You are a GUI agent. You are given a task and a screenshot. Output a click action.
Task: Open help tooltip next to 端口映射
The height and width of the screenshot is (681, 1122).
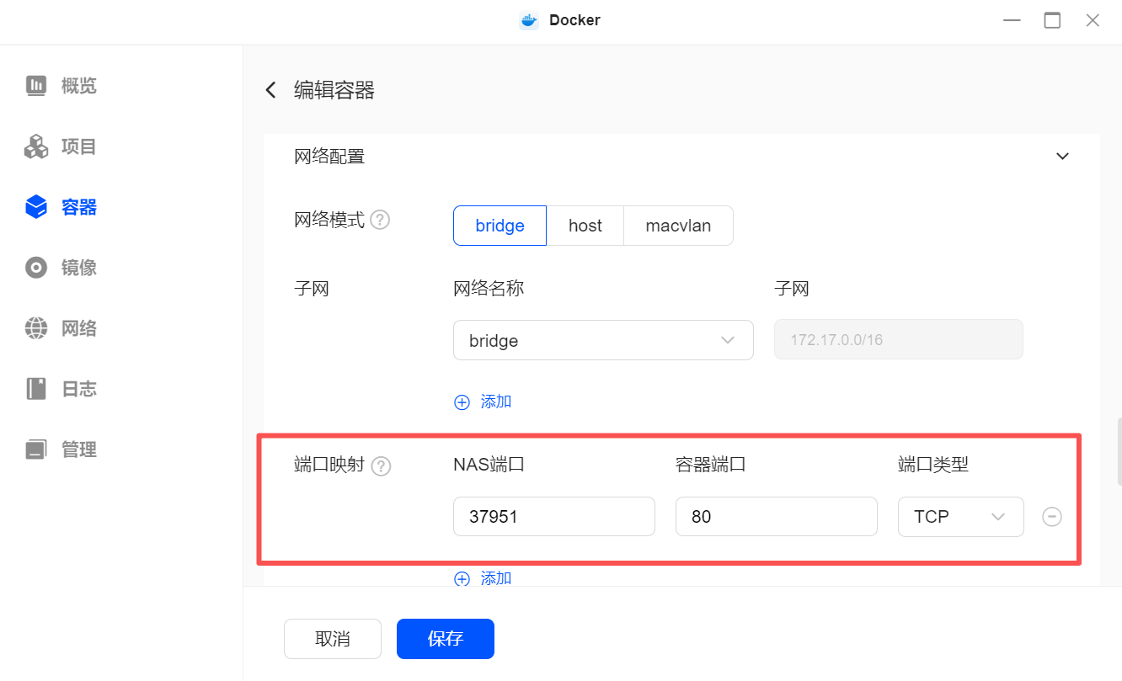[x=381, y=466]
